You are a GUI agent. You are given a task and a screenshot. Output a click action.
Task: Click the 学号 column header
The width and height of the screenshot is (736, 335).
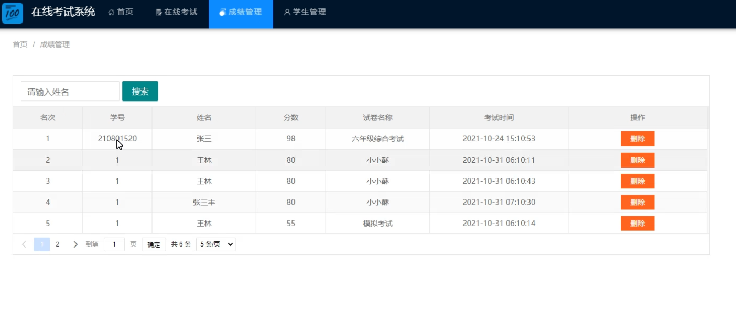point(117,118)
